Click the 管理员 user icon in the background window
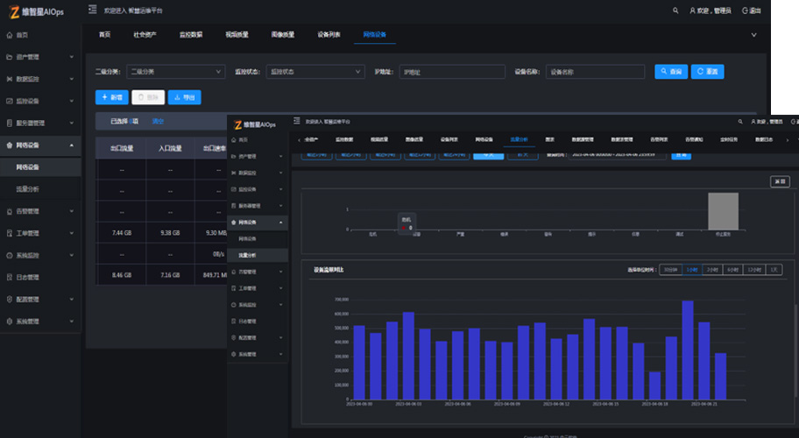This screenshot has width=799, height=438. (x=693, y=11)
